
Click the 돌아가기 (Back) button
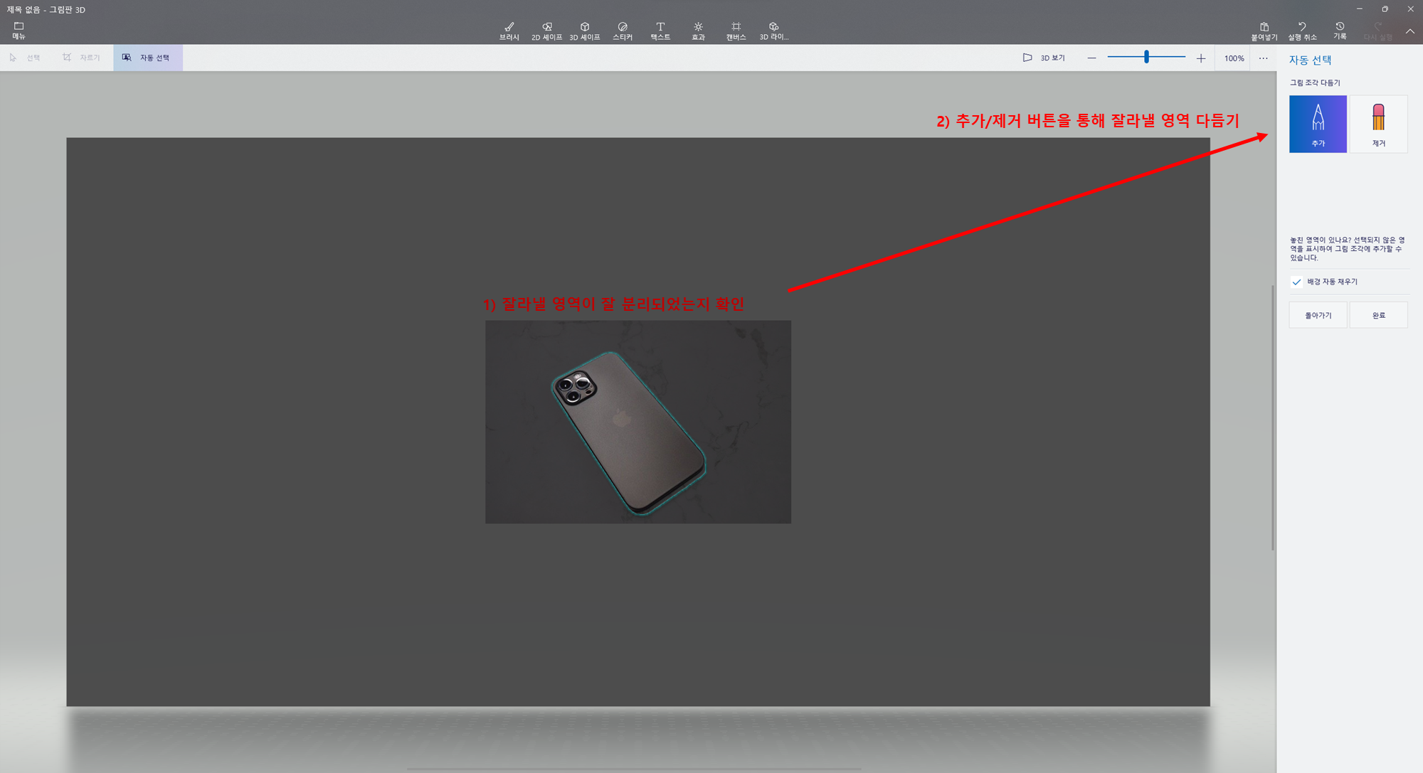(1318, 315)
